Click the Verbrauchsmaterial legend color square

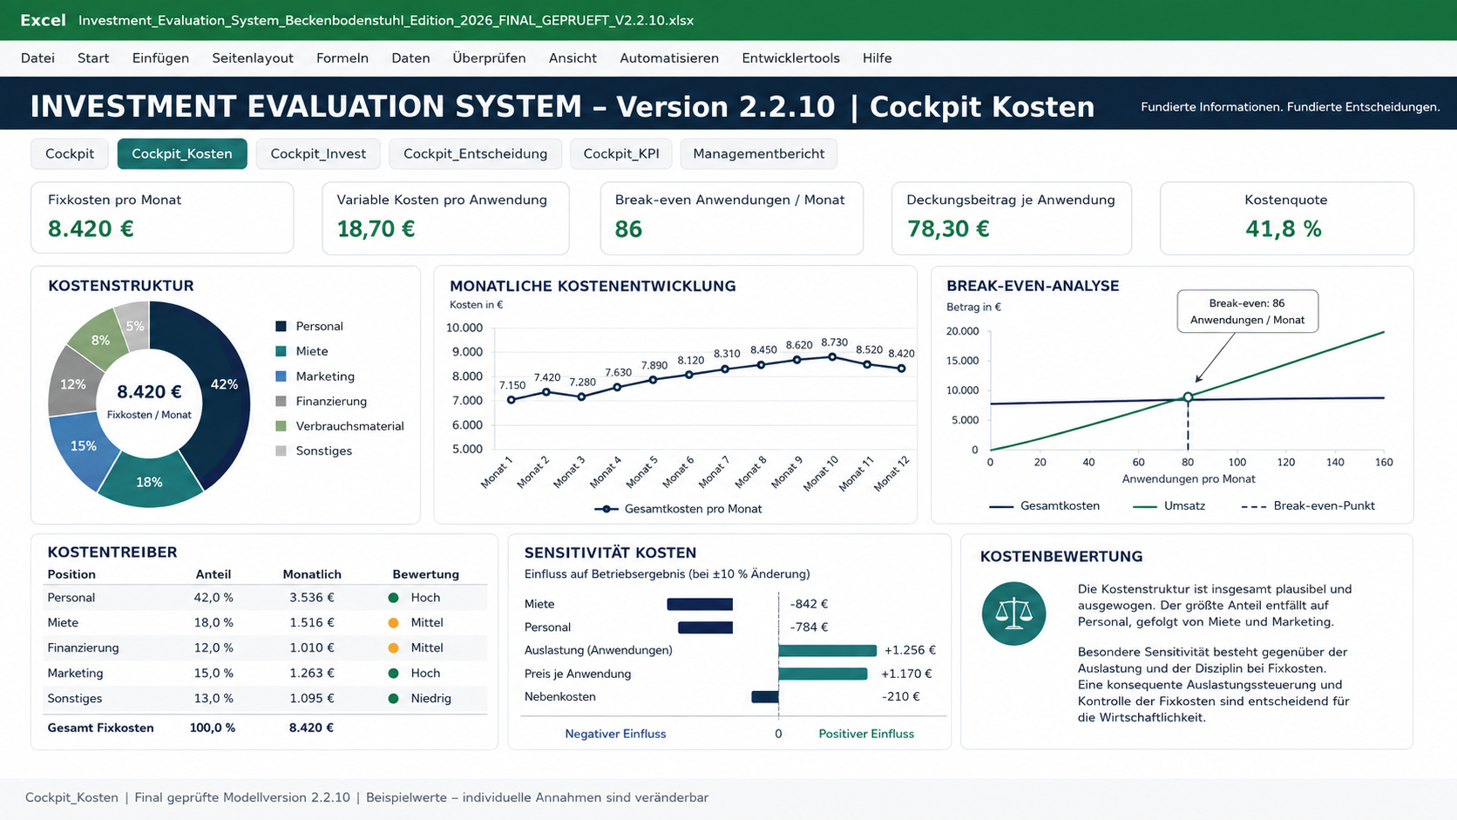click(x=281, y=426)
